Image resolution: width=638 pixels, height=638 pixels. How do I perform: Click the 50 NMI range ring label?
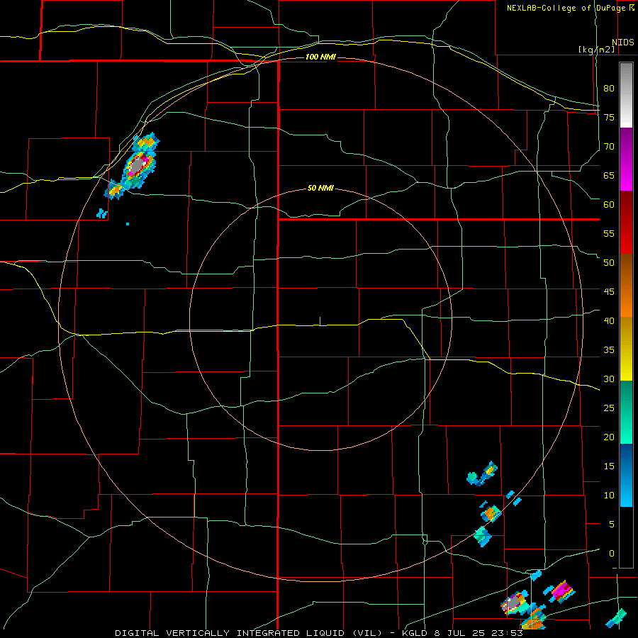pos(320,188)
